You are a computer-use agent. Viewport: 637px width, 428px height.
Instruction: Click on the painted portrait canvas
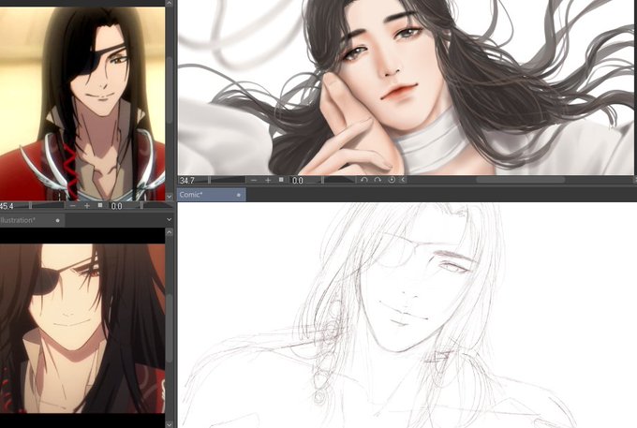tap(406, 87)
